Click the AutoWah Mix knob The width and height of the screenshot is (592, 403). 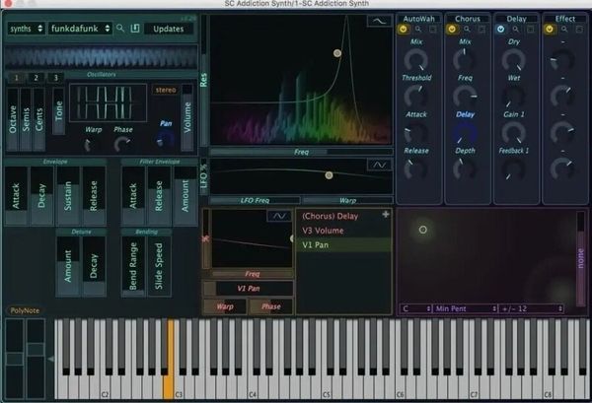[416, 60]
